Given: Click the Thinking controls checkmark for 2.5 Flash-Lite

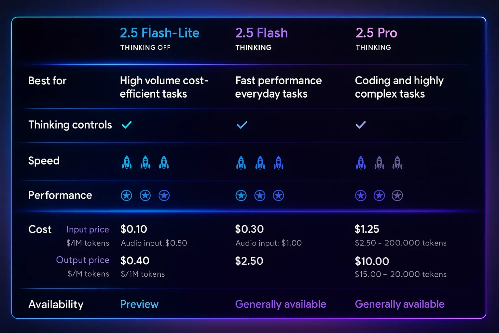Looking at the screenshot, I should (127, 125).
